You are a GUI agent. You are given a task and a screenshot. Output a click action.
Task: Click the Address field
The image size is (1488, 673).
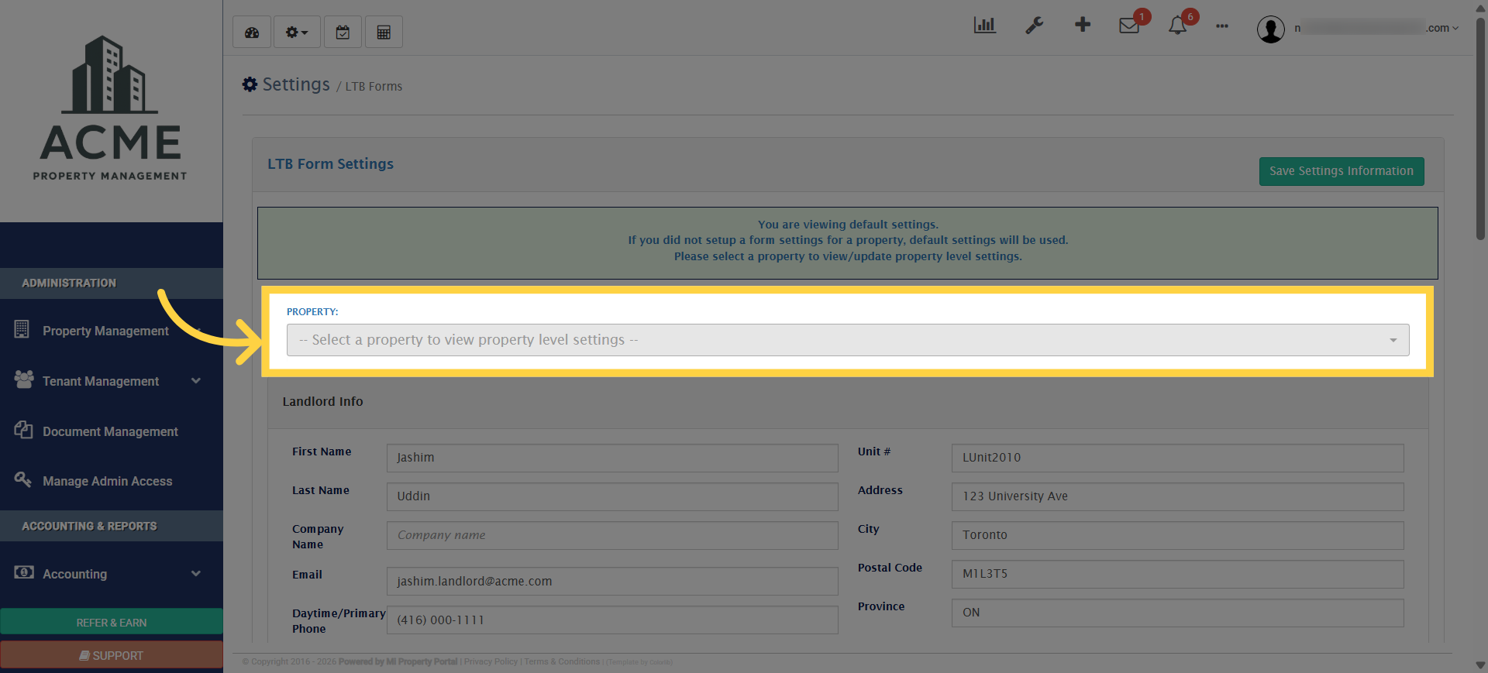[1177, 496]
